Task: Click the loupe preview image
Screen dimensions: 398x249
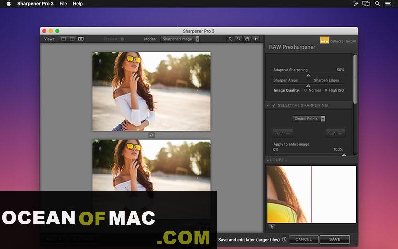Action: tap(311, 194)
